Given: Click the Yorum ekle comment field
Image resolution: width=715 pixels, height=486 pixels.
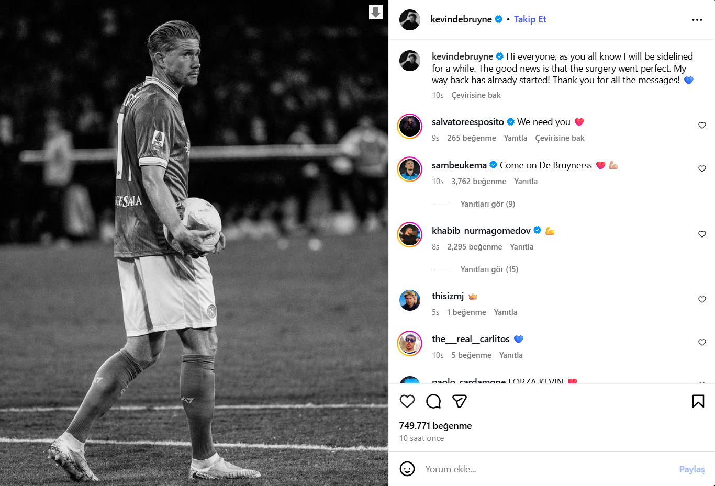Looking at the screenshot, I should click(x=544, y=469).
